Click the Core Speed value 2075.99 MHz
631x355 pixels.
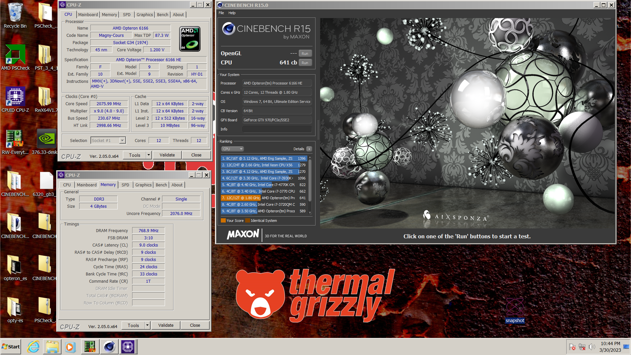[x=109, y=104]
